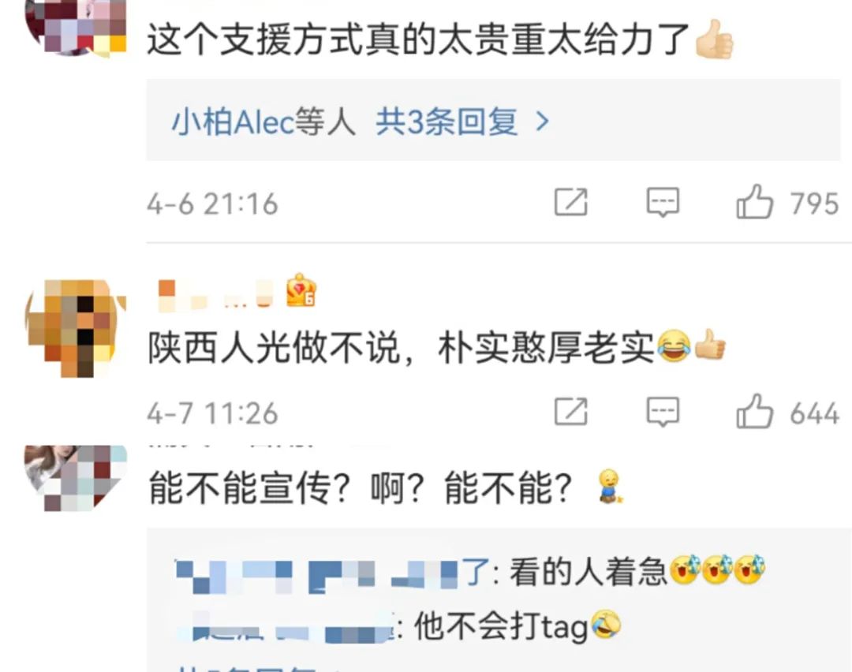Share the comment posted 4-6 21:16

pyautogui.click(x=571, y=202)
